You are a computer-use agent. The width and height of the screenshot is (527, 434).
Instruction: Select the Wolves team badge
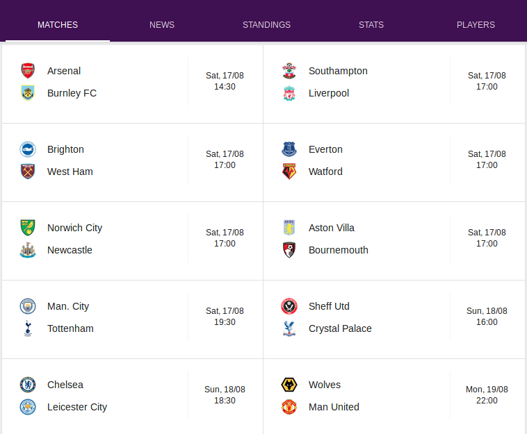click(289, 385)
